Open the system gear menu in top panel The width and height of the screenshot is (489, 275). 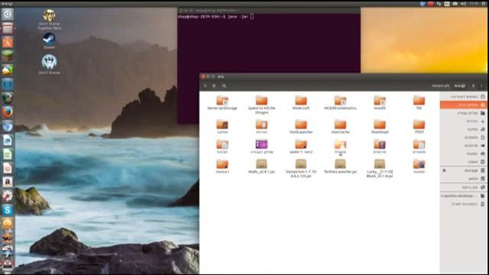tap(484, 4)
